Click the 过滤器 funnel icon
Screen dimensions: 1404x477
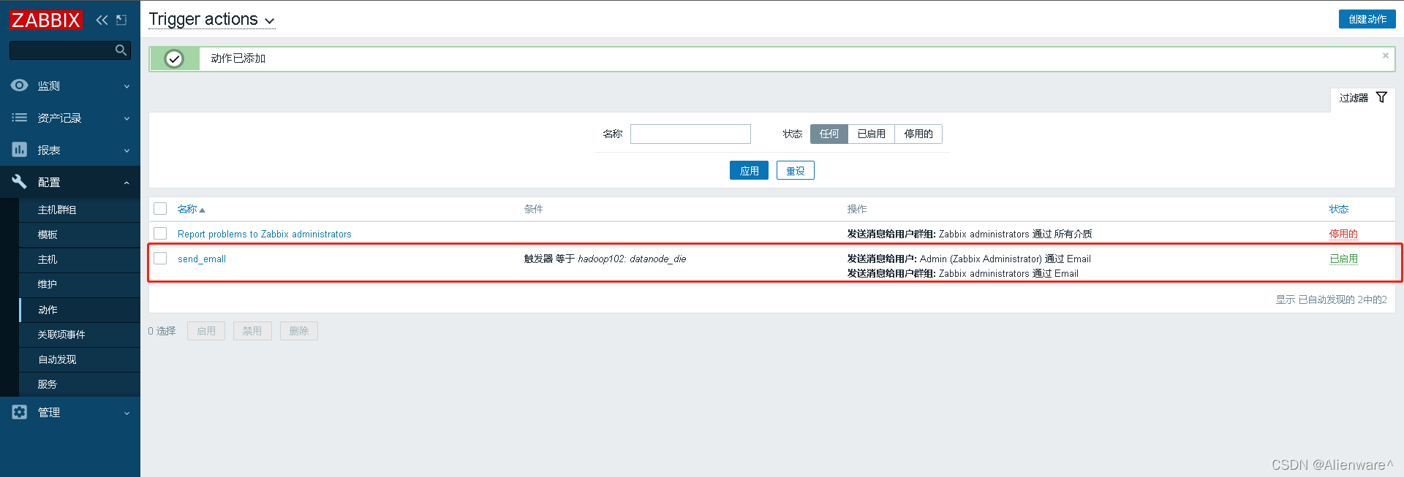pyautogui.click(x=1381, y=97)
